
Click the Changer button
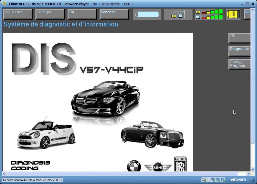pos(50,14)
